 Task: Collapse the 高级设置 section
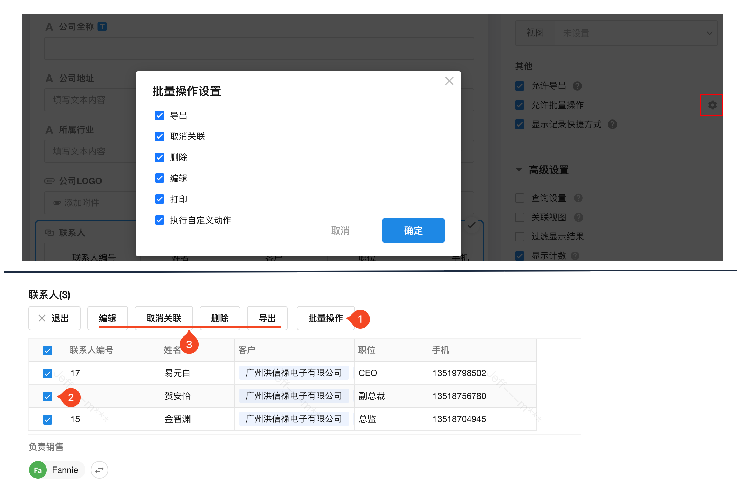[519, 170]
